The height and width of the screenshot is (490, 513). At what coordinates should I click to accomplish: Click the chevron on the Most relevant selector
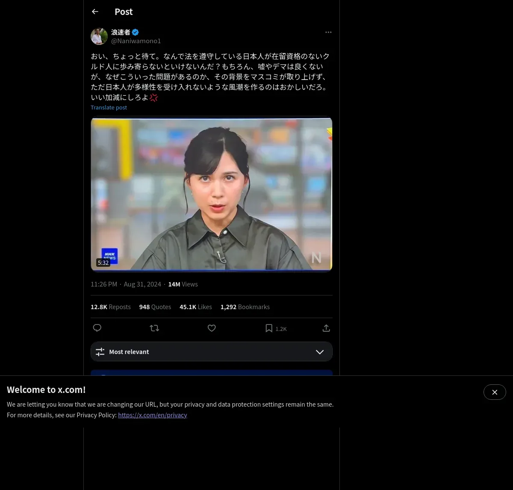320,352
